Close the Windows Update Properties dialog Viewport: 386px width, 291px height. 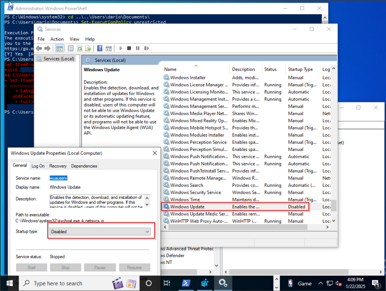coord(155,153)
